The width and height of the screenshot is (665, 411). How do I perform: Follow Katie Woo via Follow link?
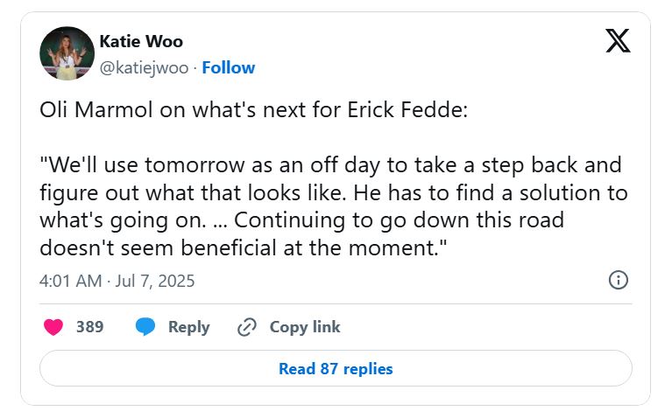228,67
